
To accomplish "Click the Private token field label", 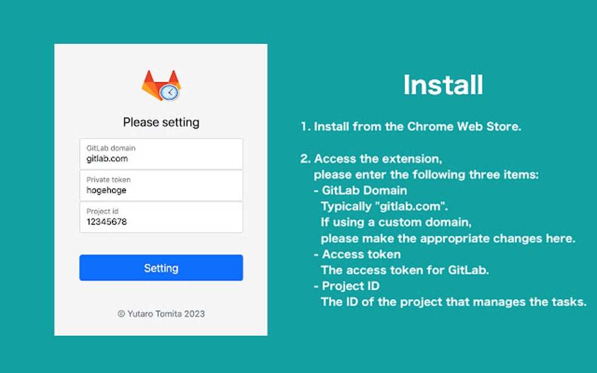I will coord(109,180).
